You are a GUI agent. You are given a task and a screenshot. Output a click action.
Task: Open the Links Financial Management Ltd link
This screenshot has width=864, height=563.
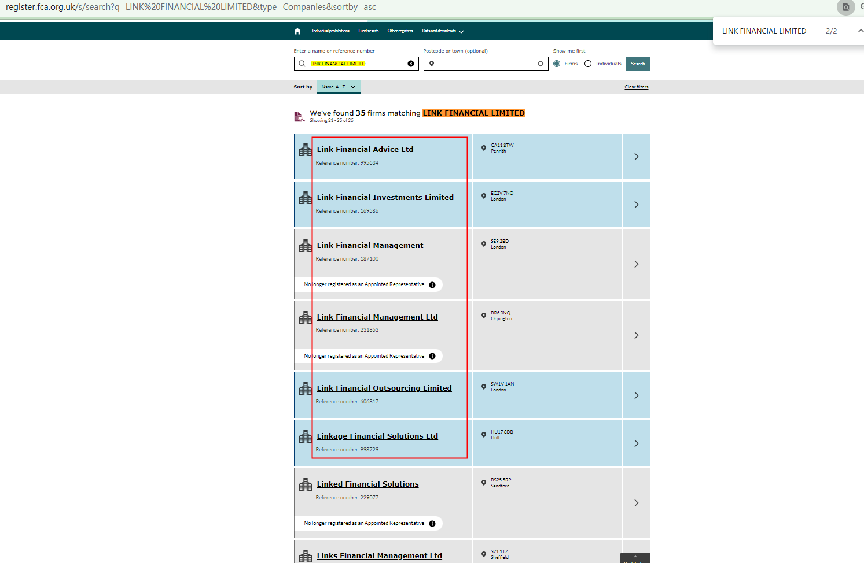pyautogui.click(x=380, y=556)
